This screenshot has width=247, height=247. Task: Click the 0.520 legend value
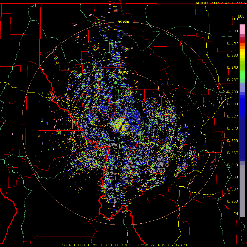[x=232, y=141]
